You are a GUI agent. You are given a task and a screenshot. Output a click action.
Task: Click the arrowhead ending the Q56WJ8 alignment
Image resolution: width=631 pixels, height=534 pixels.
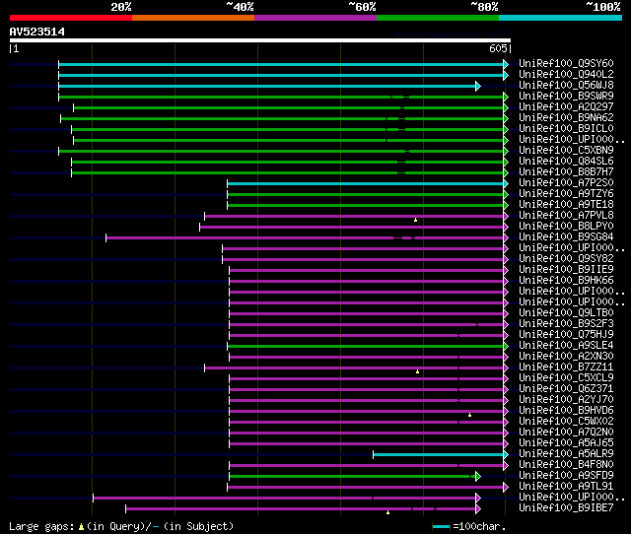[x=478, y=86]
